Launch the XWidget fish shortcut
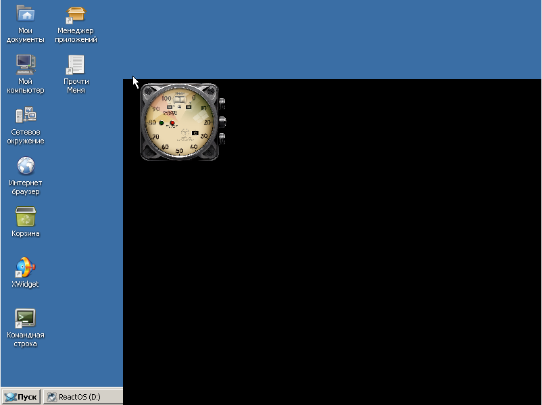Viewport: 542px width, 405px height. click(26, 268)
